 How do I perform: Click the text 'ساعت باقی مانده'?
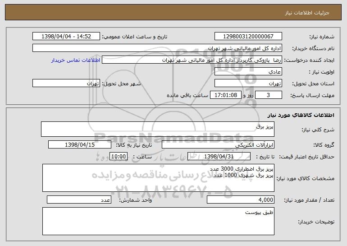(x=187, y=95)
